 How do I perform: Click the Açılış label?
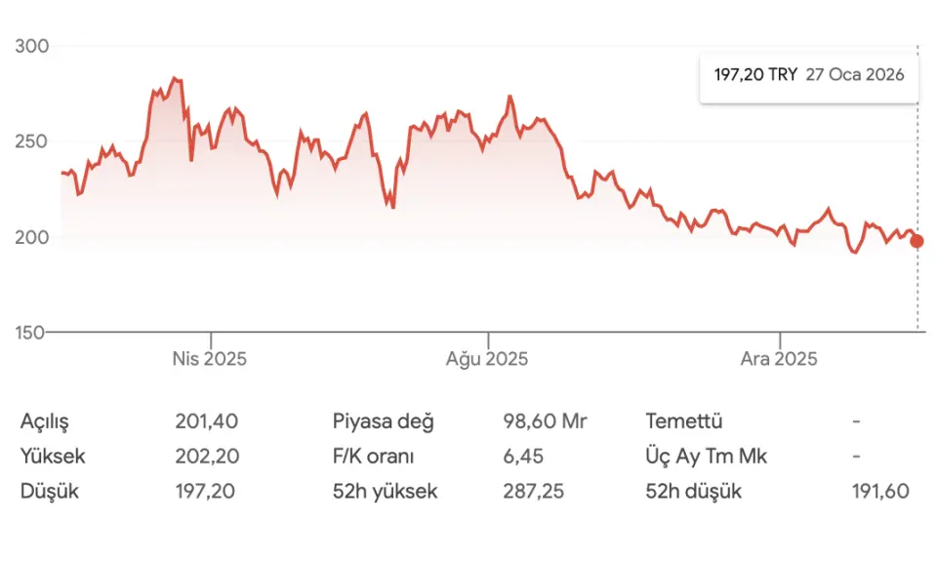tap(45, 421)
